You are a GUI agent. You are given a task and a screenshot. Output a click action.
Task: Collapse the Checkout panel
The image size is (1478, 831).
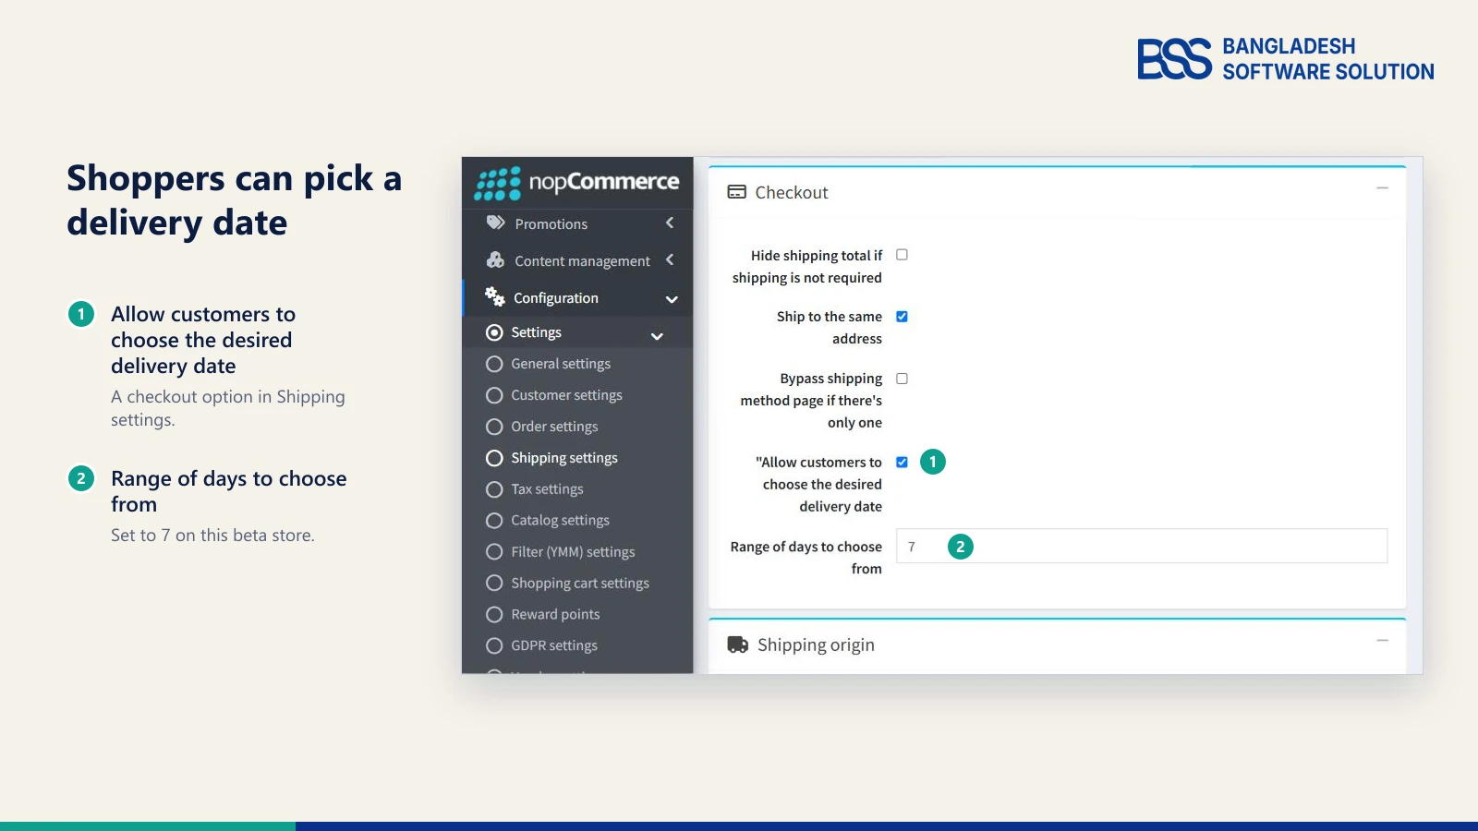click(1383, 188)
